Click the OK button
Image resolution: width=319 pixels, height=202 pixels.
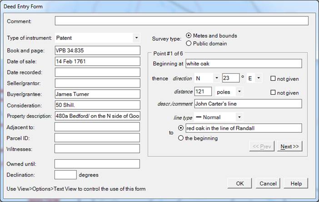tap(239, 183)
